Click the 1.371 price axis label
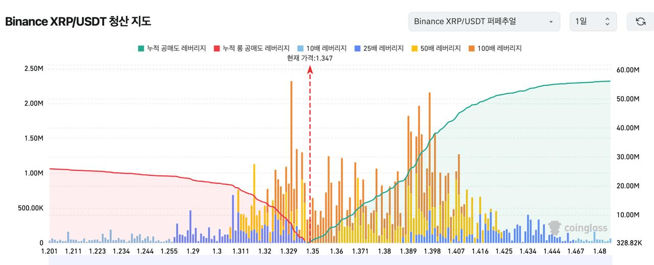This screenshot has width=654, height=265. [x=360, y=251]
